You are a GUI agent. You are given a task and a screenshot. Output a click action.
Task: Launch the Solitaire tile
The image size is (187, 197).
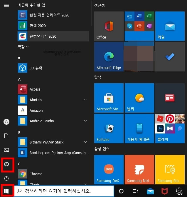click(109, 128)
